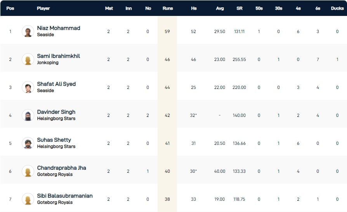The width and height of the screenshot is (347, 212).
Task: Click Suhas Shetty's profile photo
Action: click(28, 143)
